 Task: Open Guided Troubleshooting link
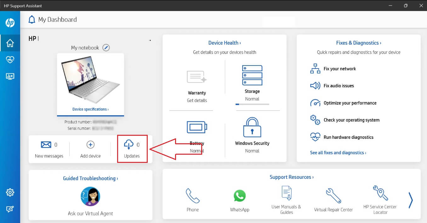(90, 178)
